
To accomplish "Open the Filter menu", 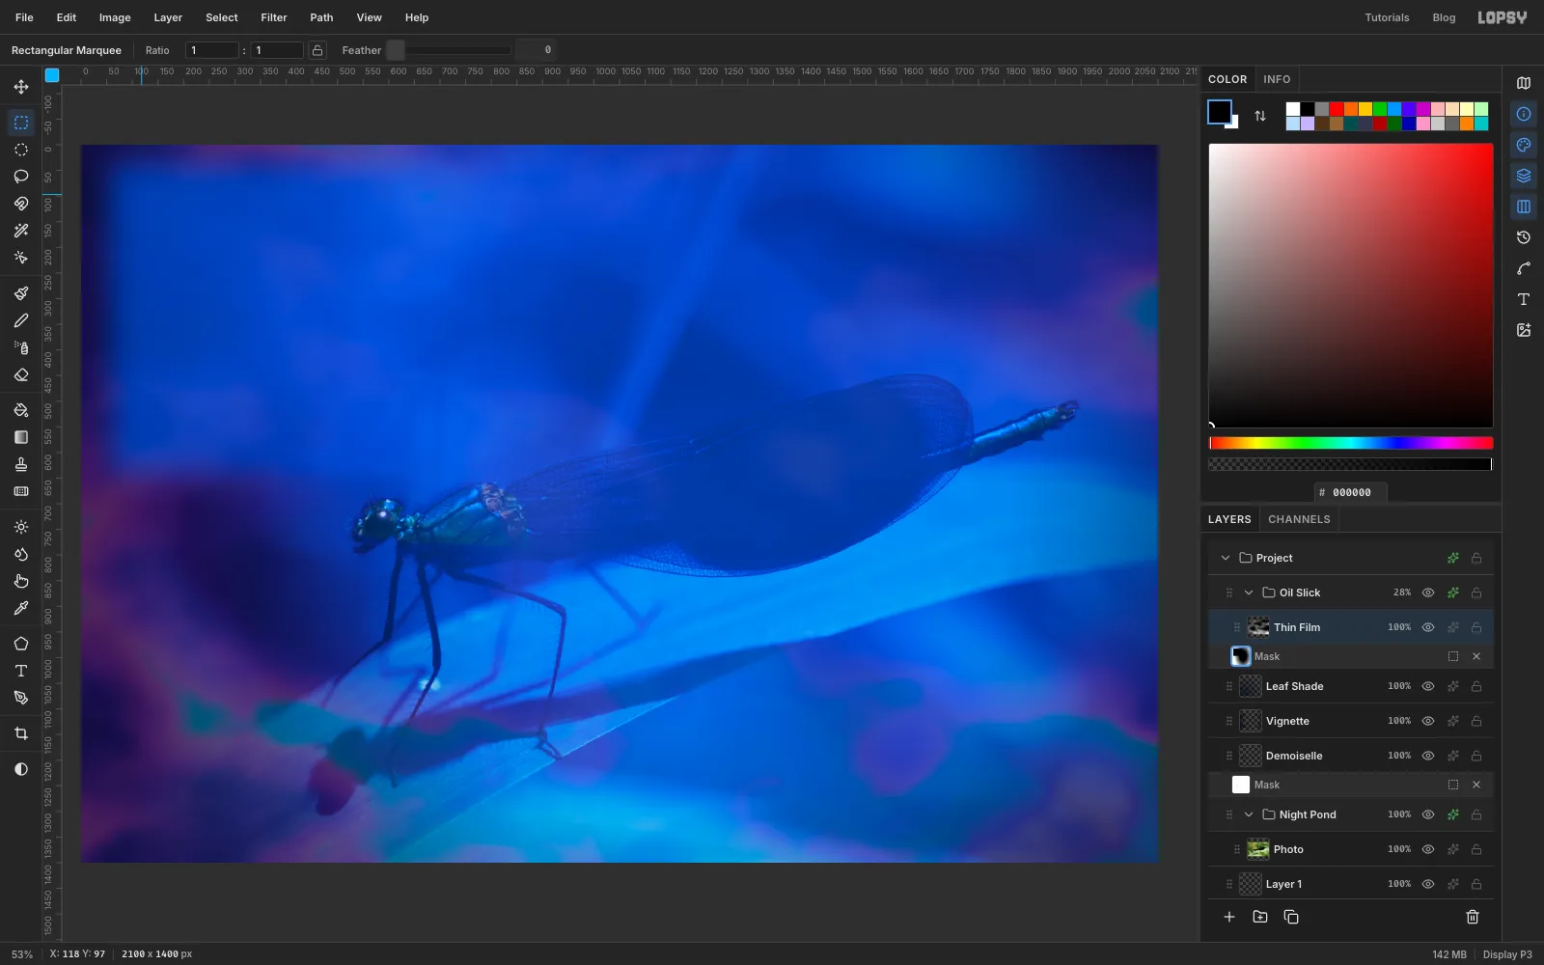I will pos(274,17).
